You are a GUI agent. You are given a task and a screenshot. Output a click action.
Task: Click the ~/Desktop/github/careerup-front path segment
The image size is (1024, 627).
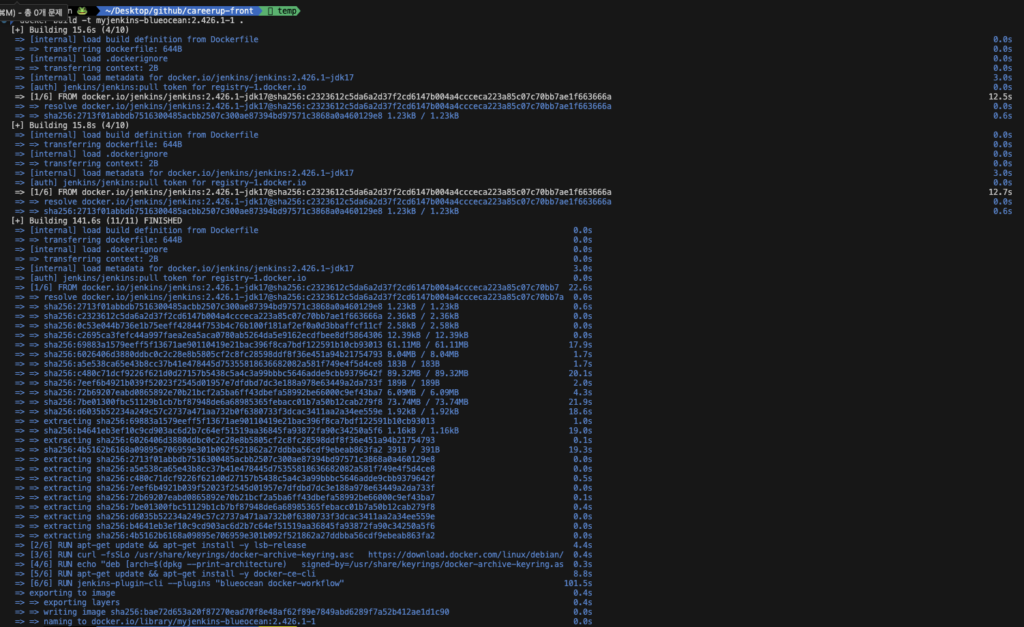(x=179, y=11)
